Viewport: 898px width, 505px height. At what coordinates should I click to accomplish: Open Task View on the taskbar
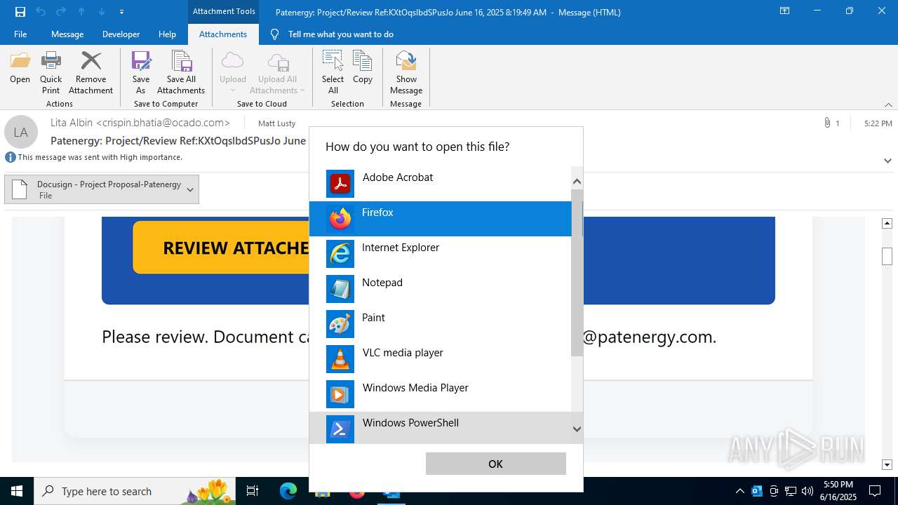pos(253,491)
